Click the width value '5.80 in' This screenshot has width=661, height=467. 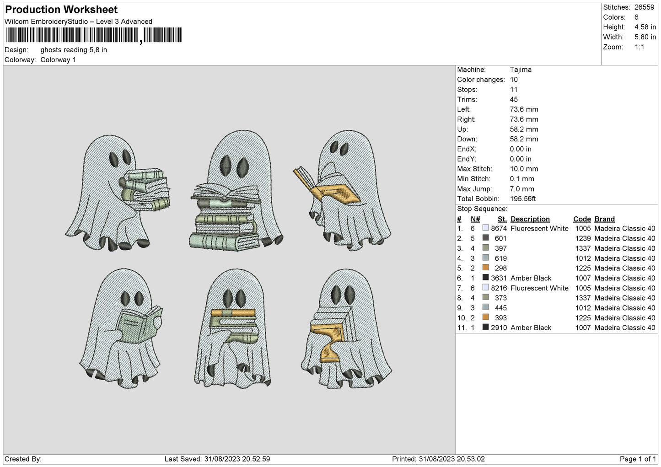click(645, 37)
